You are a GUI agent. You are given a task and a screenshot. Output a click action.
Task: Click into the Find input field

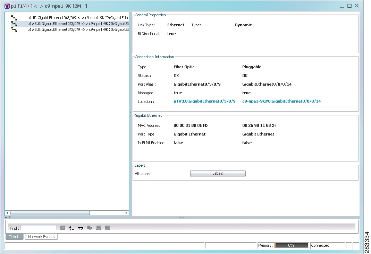pyautogui.click(x=39, y=228)
